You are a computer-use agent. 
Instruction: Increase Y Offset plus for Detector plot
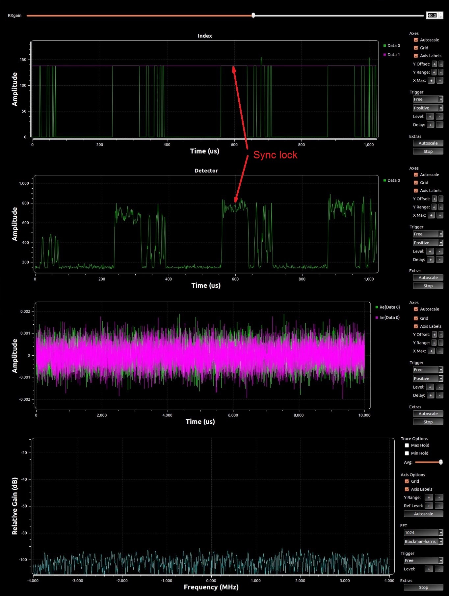tap(435, 199)
